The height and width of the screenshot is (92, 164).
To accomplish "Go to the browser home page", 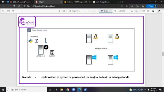I will pyautogui.click(x=19, y=6).
